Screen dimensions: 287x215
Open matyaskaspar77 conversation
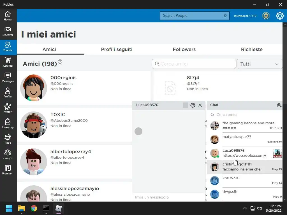(245, 139)
